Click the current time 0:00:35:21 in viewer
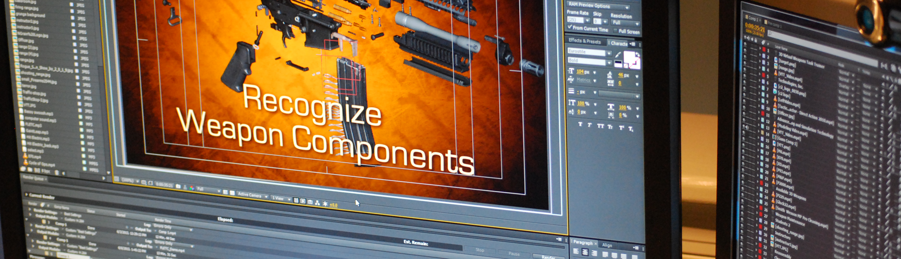 point(165,185)
